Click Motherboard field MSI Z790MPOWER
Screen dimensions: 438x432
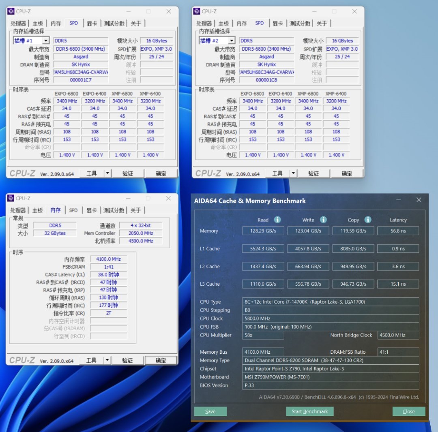click(331, 377)
